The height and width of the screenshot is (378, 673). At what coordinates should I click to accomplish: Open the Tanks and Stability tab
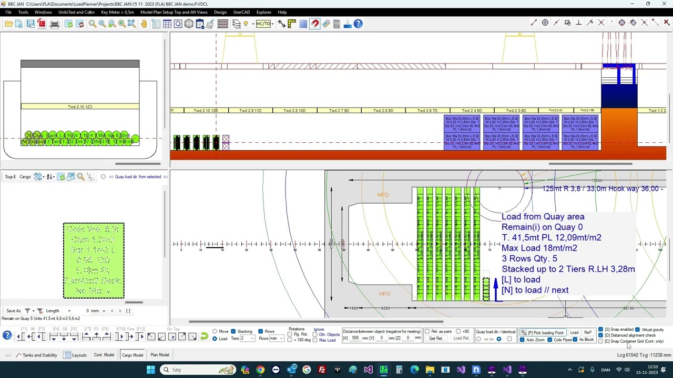click(x=36, y=355)
